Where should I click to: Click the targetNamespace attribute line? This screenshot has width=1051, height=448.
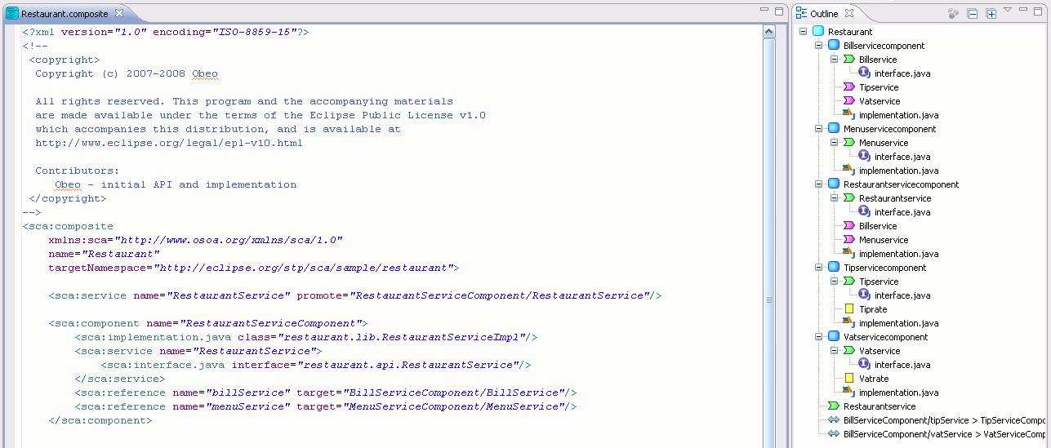tap(254, 268)
